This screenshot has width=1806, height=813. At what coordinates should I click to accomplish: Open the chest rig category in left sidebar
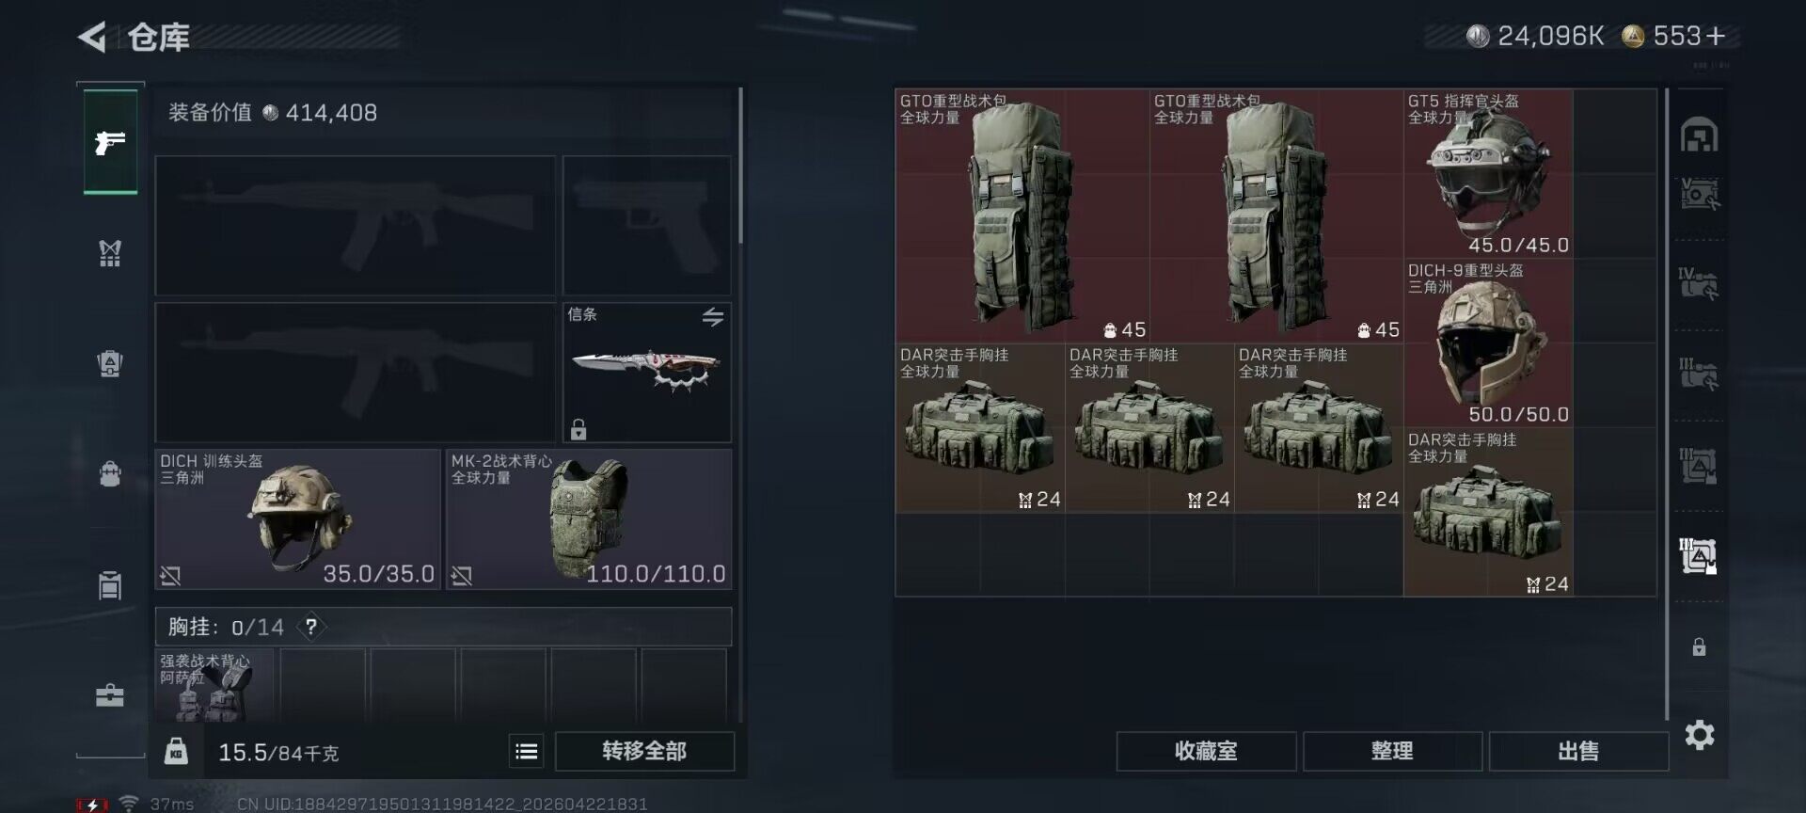(x=110, y=252)
